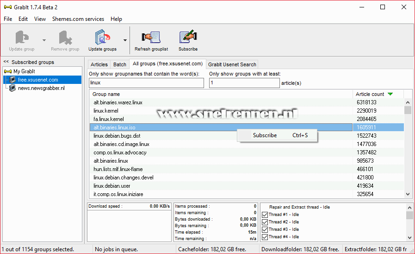
Task: Click the Repair and Extract thread status
Action: pos(299,207)
